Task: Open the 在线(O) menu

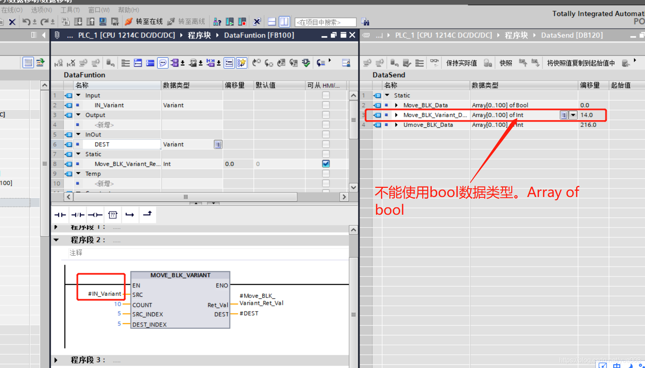Action: coord(12,9)
